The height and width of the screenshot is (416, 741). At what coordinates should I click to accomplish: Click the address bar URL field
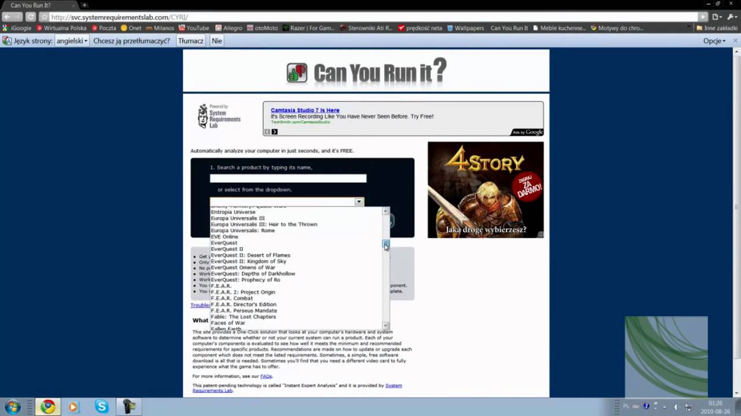pos(373,17)
